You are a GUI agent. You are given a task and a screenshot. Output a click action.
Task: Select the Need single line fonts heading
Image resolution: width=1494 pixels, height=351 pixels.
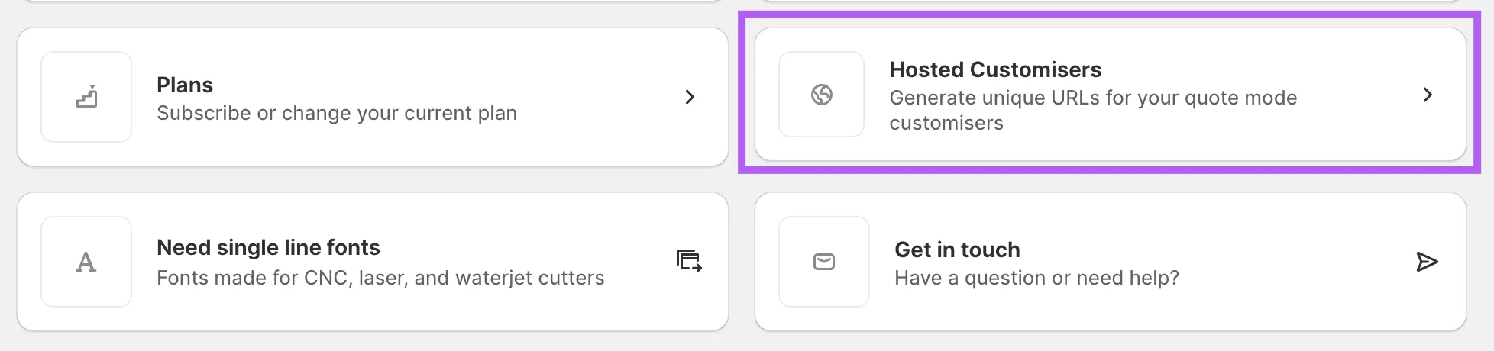tap(268, 247)
